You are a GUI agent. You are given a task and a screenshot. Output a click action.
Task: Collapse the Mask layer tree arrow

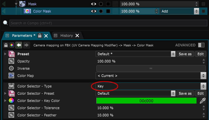coord(16,4)
